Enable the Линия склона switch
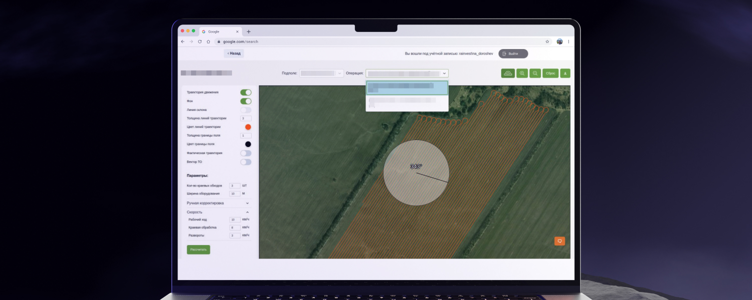The width and height of the screenshot is (752, 300). click(246, 109)
